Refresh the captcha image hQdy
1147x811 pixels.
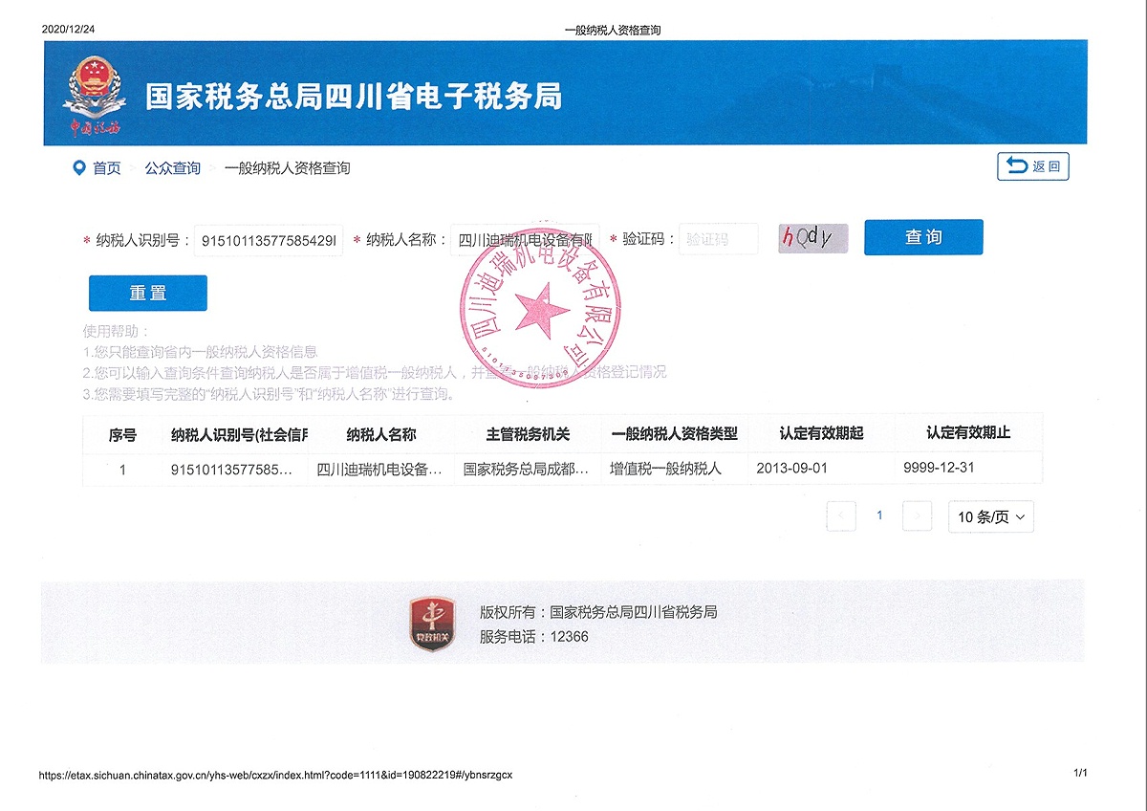[x=812, y=238]
